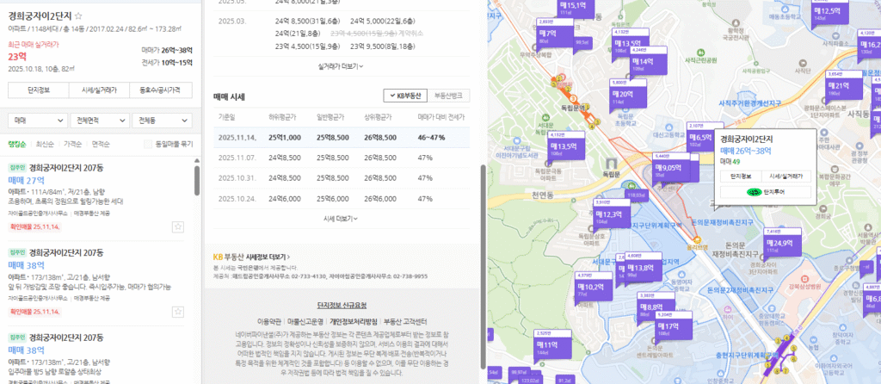
Task: Open the 부동산 고객센터 link
Action: tap(405, 322)
